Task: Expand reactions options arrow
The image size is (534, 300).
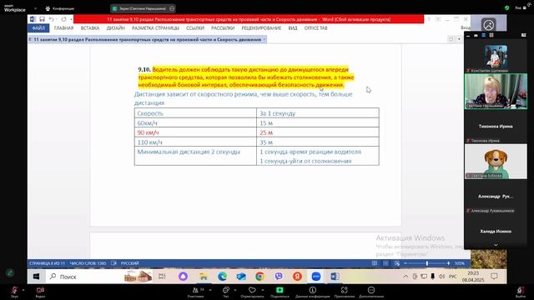Action: click(263, 290)
